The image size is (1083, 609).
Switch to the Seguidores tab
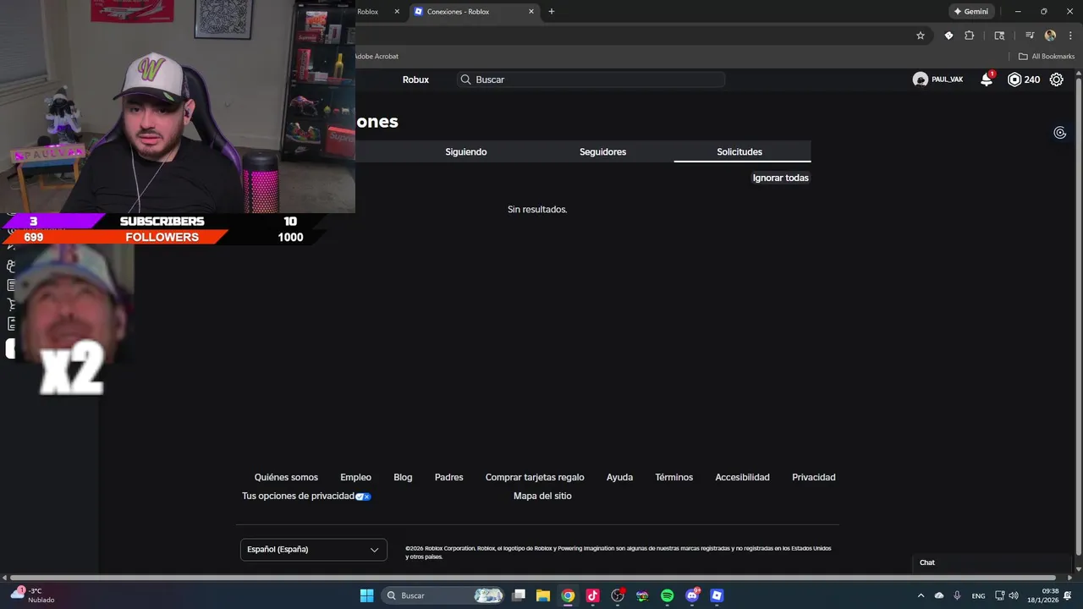pyautogui.click(x=603, y=151)
